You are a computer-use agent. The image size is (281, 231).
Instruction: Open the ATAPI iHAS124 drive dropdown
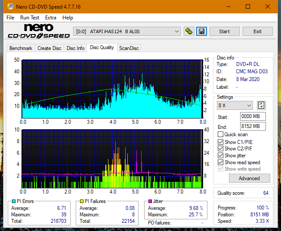127,31
